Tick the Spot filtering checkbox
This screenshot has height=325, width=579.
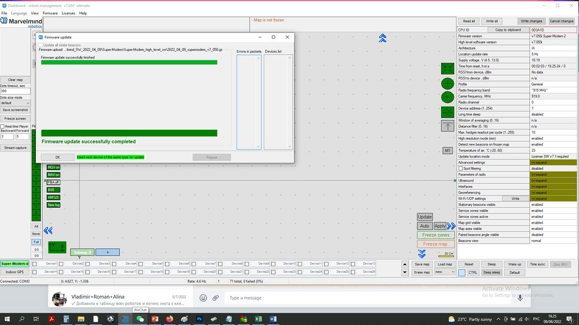461,169
